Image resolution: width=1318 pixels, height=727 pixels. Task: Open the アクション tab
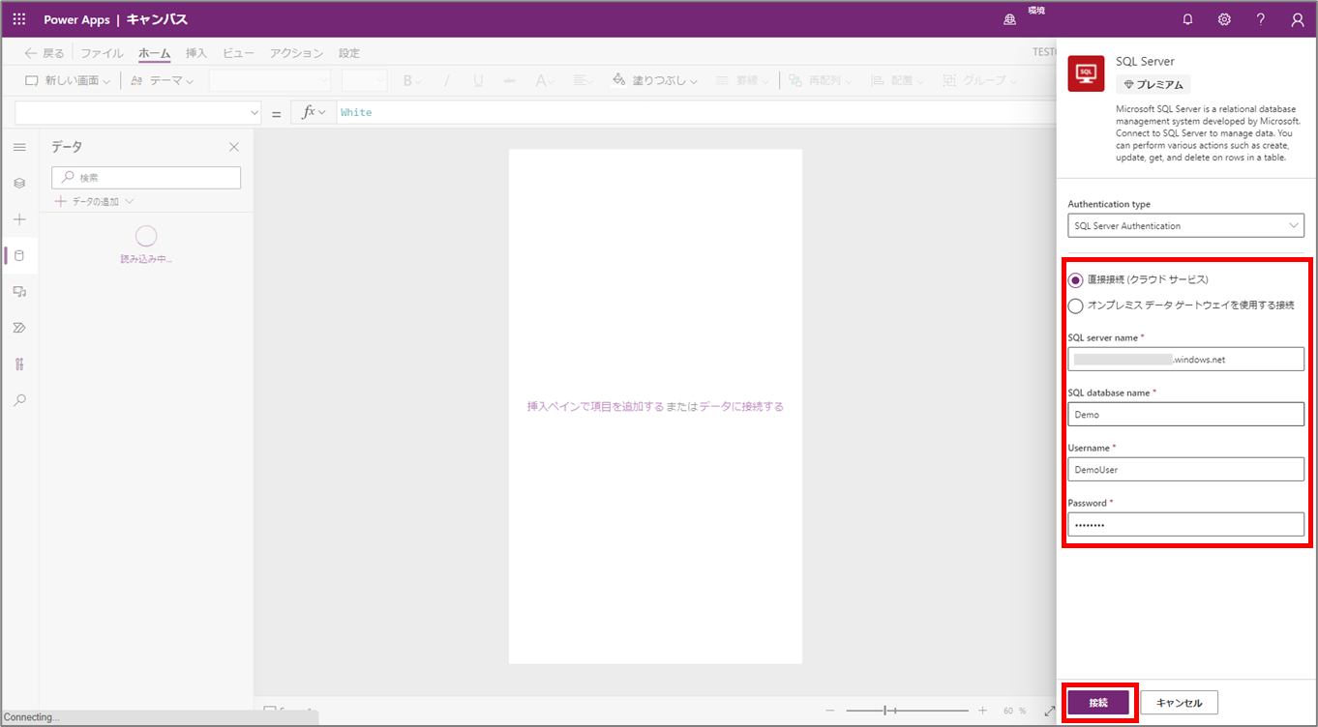pos(297,53)
